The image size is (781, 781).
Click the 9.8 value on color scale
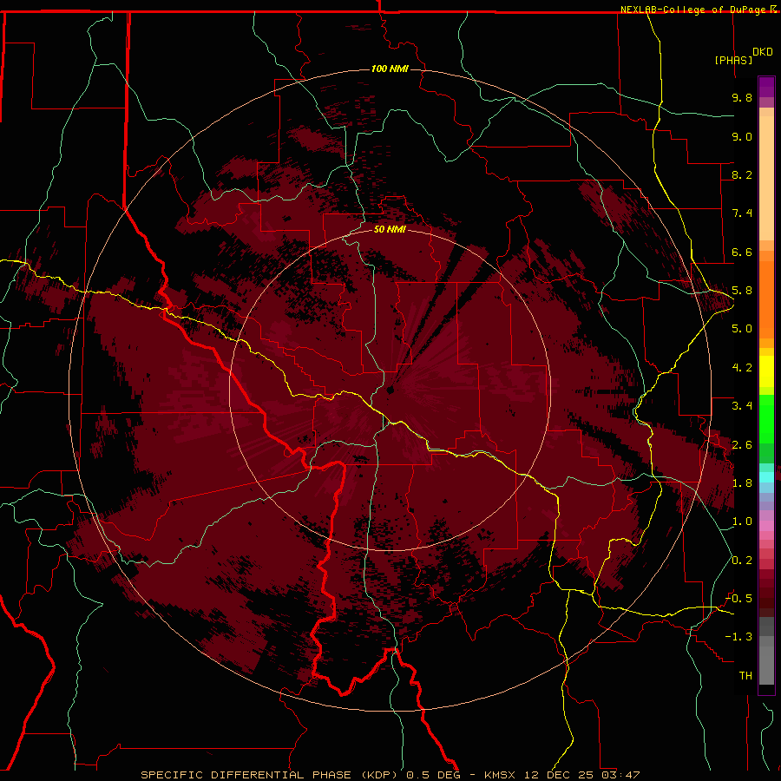coord(742,97)
